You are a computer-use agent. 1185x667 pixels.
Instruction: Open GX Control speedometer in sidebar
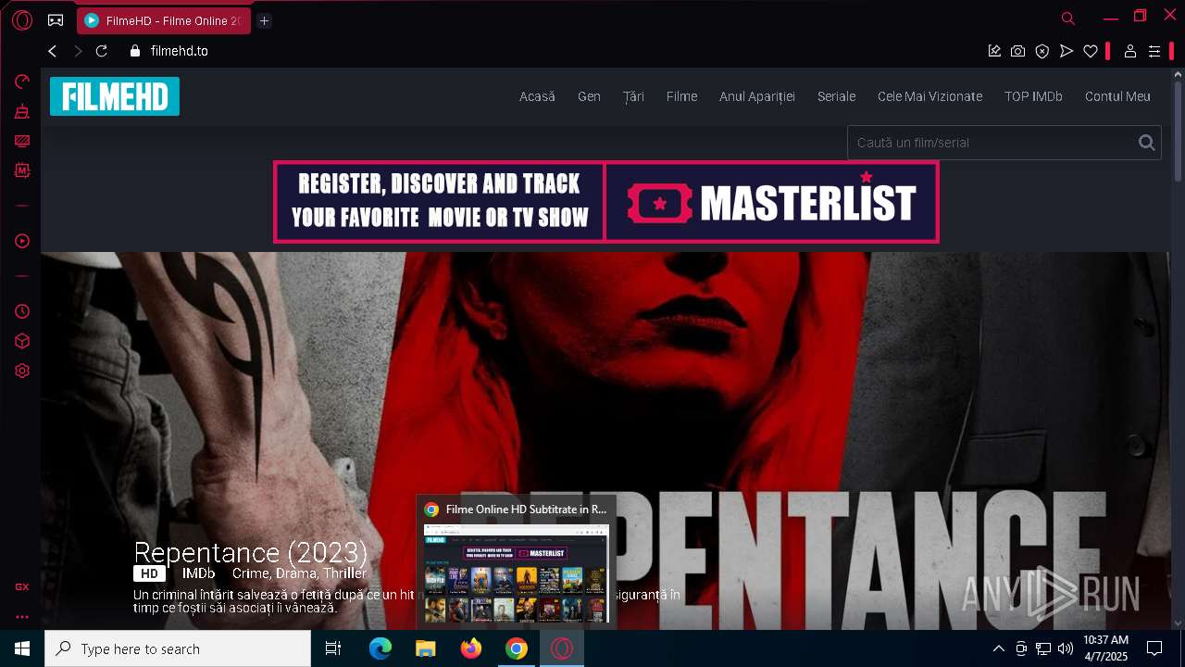pos(22,82)
